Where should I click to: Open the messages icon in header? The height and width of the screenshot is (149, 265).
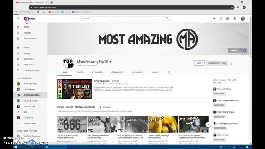[228, 19]
